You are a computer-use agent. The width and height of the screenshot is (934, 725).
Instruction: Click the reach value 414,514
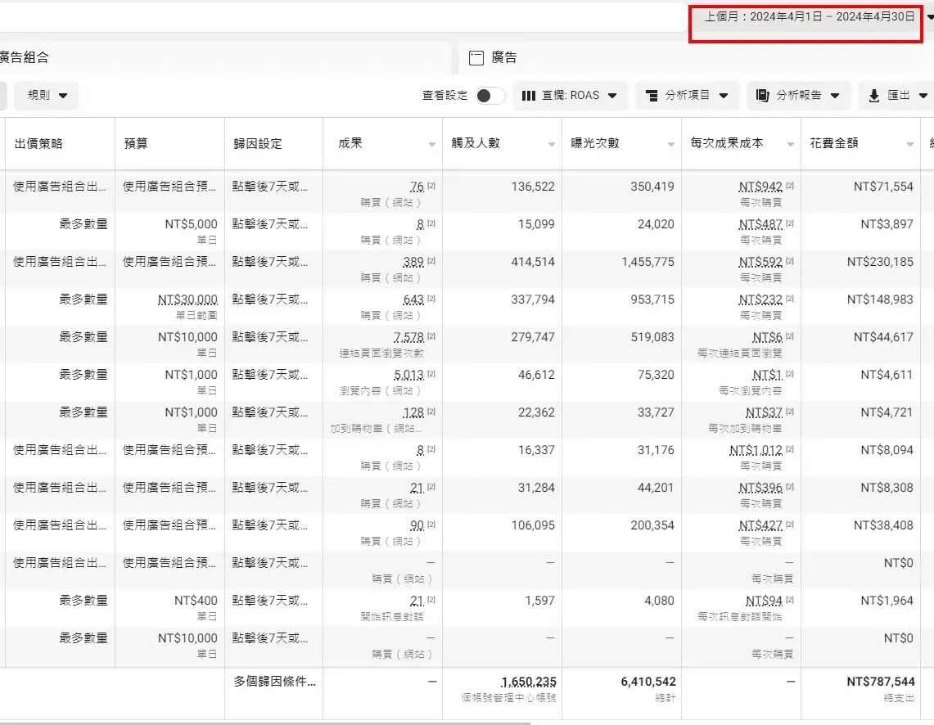click(533, 262)
